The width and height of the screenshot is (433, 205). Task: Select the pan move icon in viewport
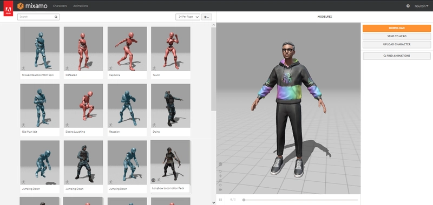tap(220, 176)
